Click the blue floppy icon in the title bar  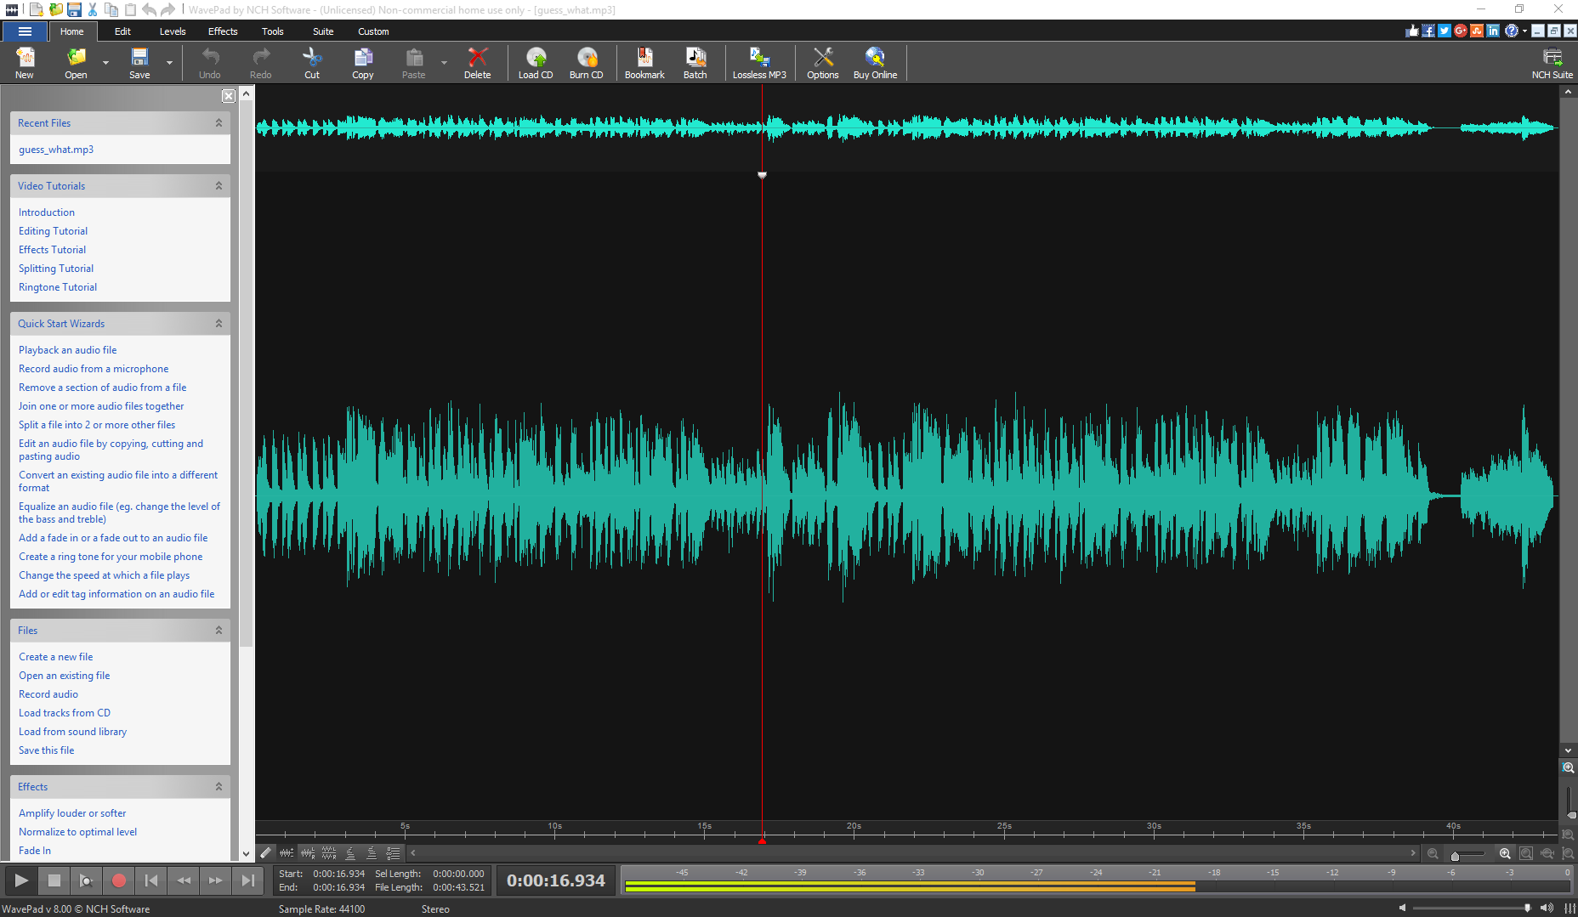74,9
